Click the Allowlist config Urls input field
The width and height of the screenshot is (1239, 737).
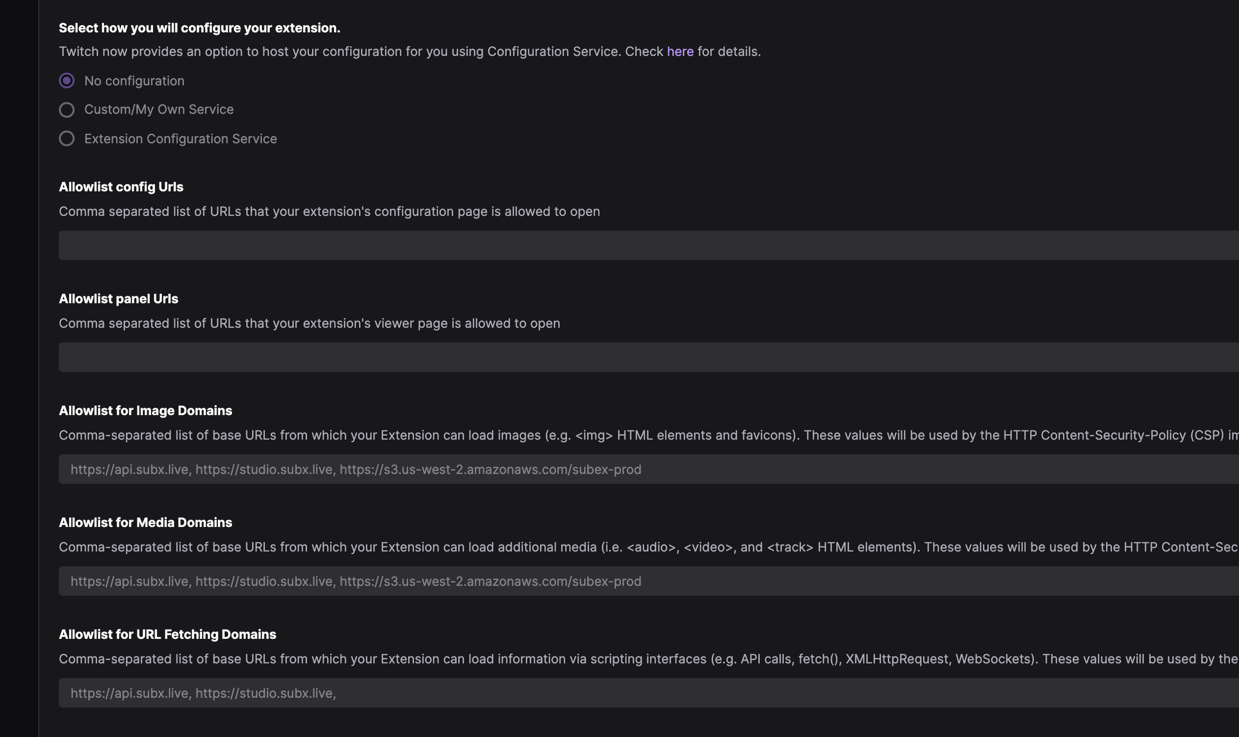click(397, 245)
